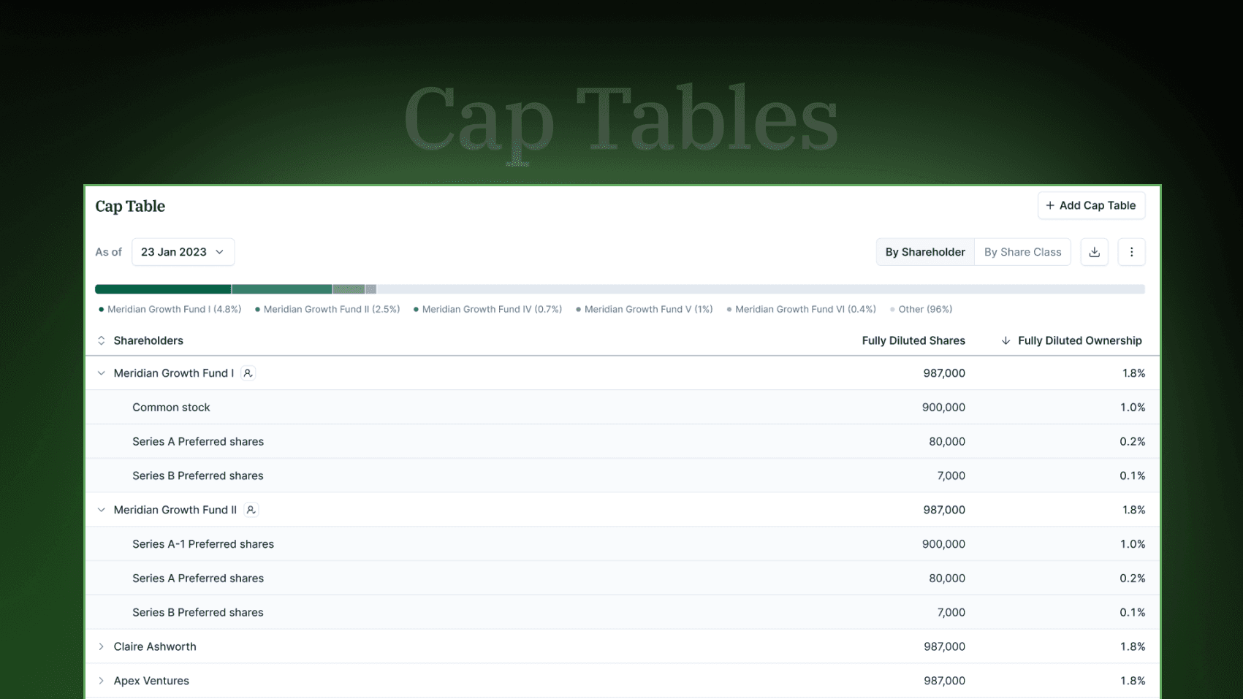Click legend entry Meridian Growth Fund I (4.8%)
The width and height of the screenshot is (1243, 699).
(x=170, y=309)
